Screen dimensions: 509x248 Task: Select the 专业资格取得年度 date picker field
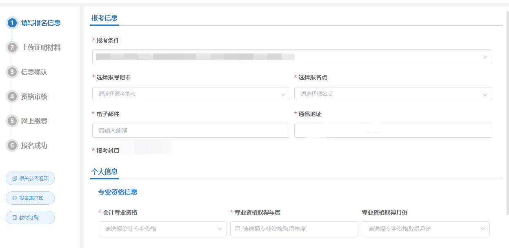[294, 229]
